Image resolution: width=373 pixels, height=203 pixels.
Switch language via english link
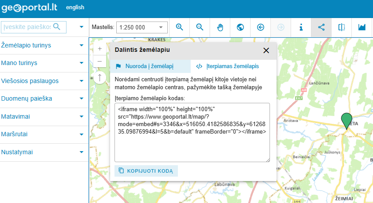(x=75, y=7)
